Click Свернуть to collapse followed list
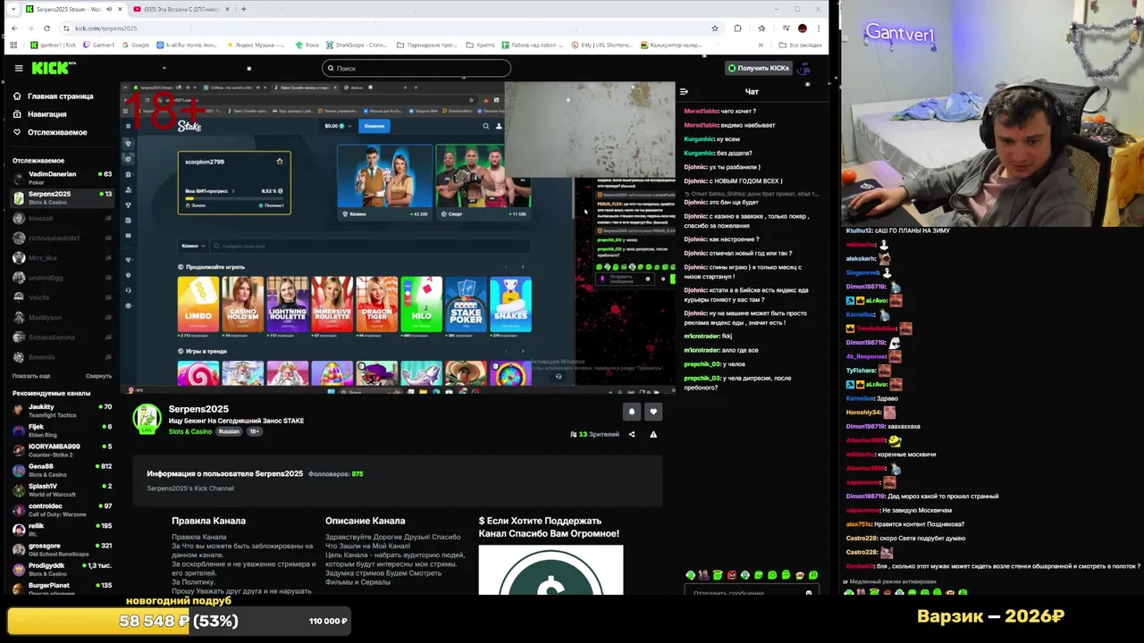This screenshot has width=1144, height=643. pyautogui.click(x=98, y=376)
